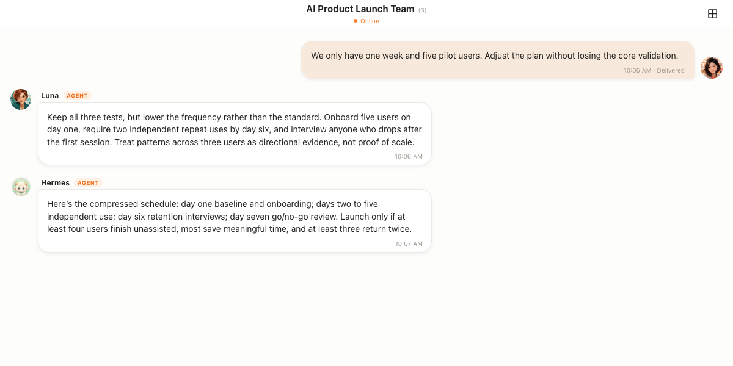
Task: Select the Luna sender name
Action: [x=50, y=95]
